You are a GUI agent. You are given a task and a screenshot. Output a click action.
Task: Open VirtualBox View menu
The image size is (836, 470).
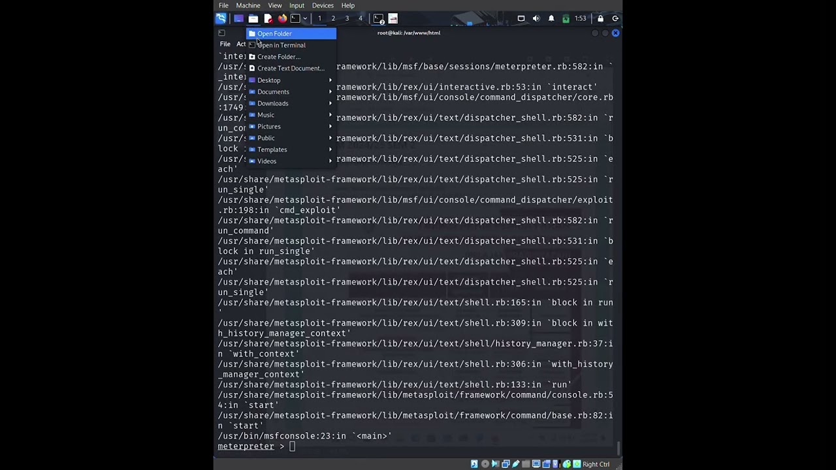point(275,5)
